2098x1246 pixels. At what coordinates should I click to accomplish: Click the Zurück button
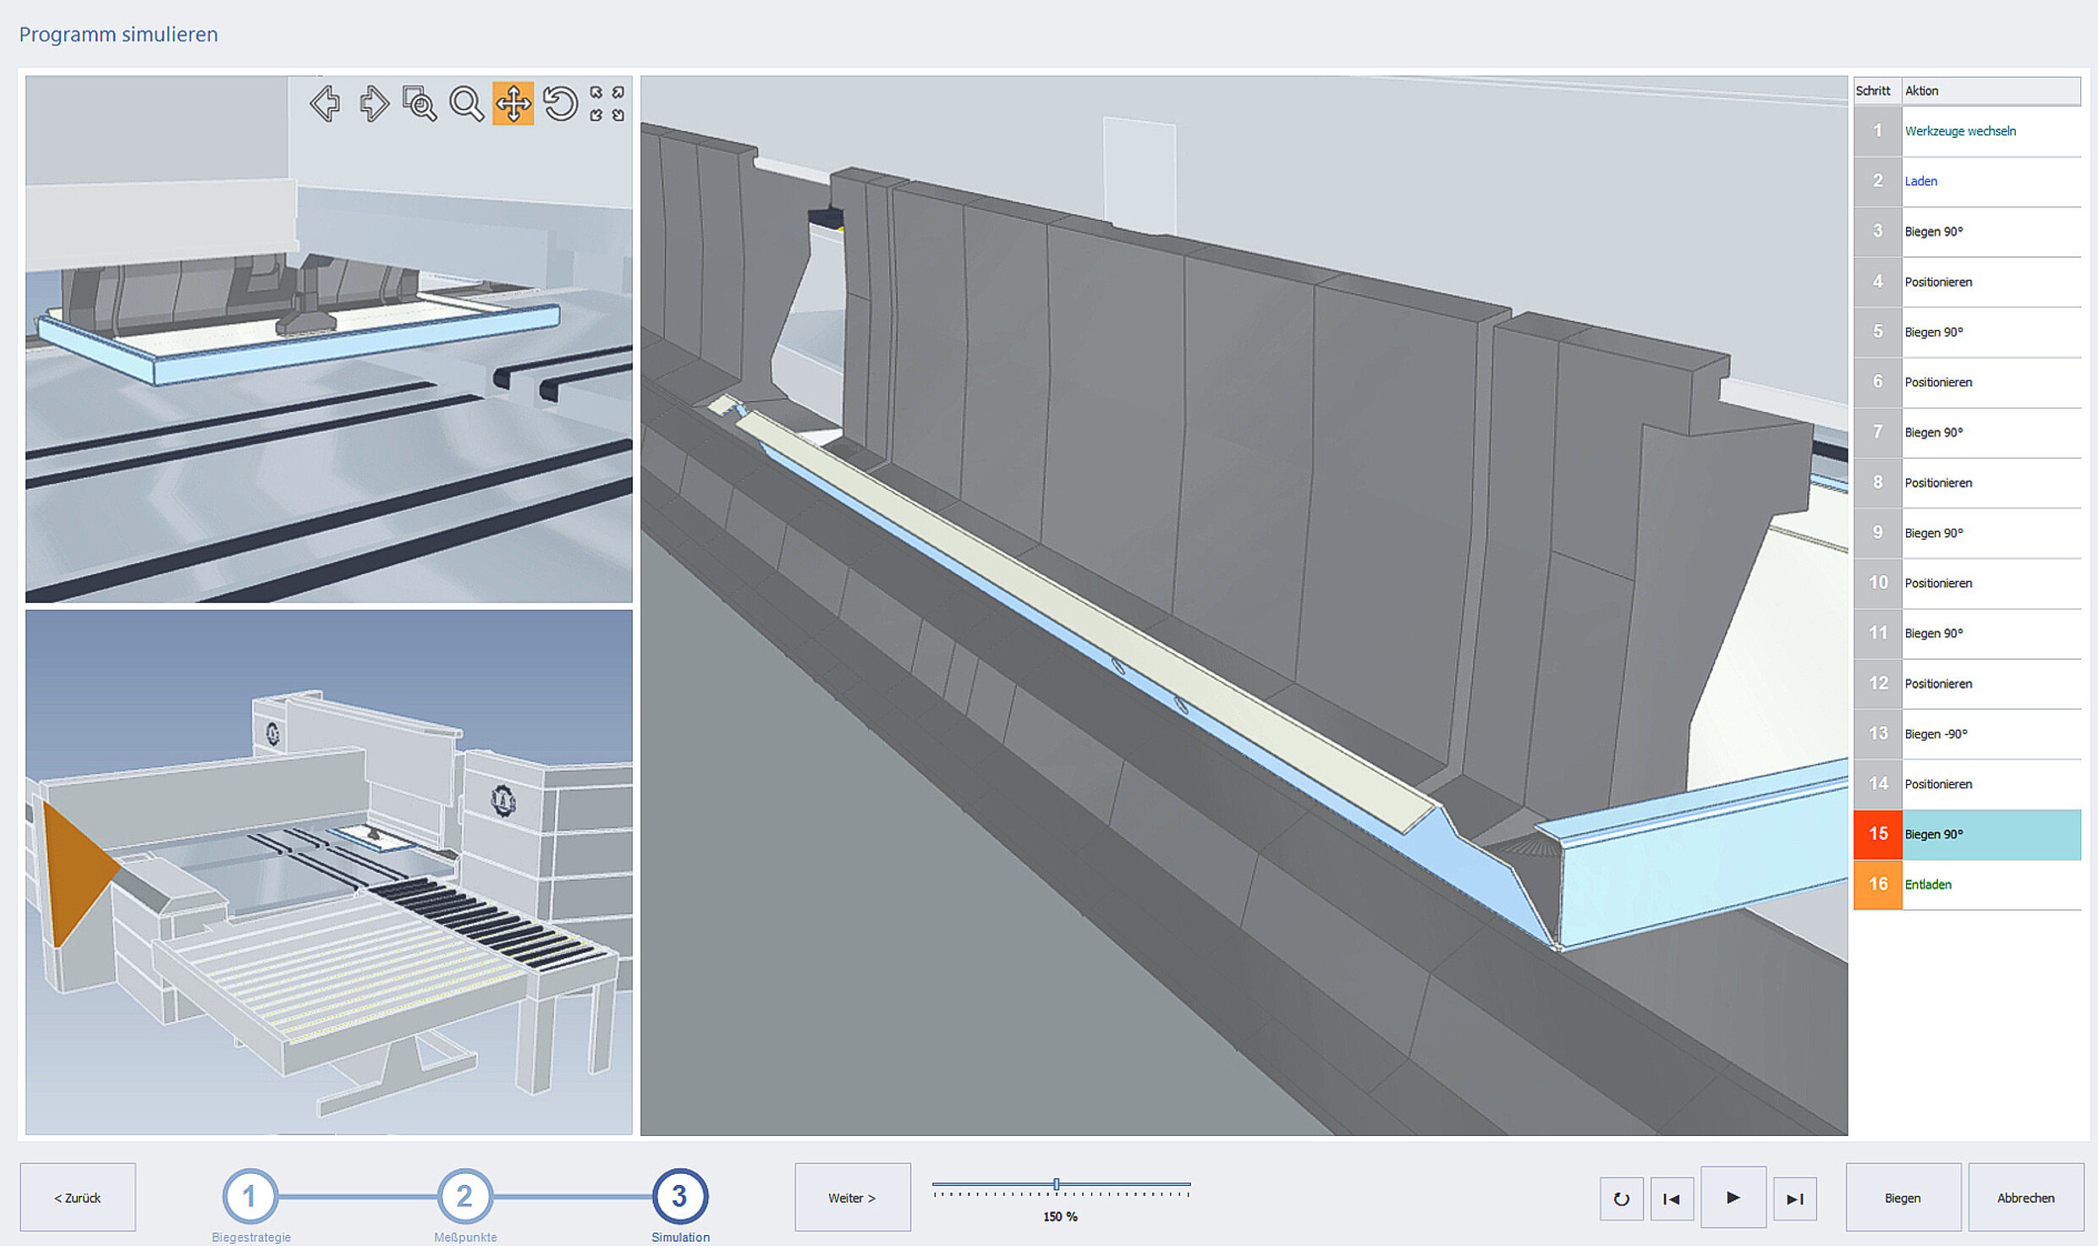[78, 1198]
